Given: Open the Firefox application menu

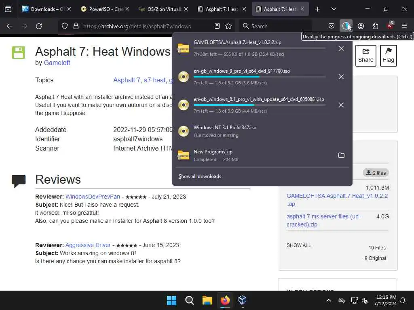Looking at the screenshot, I should [404, 26].
